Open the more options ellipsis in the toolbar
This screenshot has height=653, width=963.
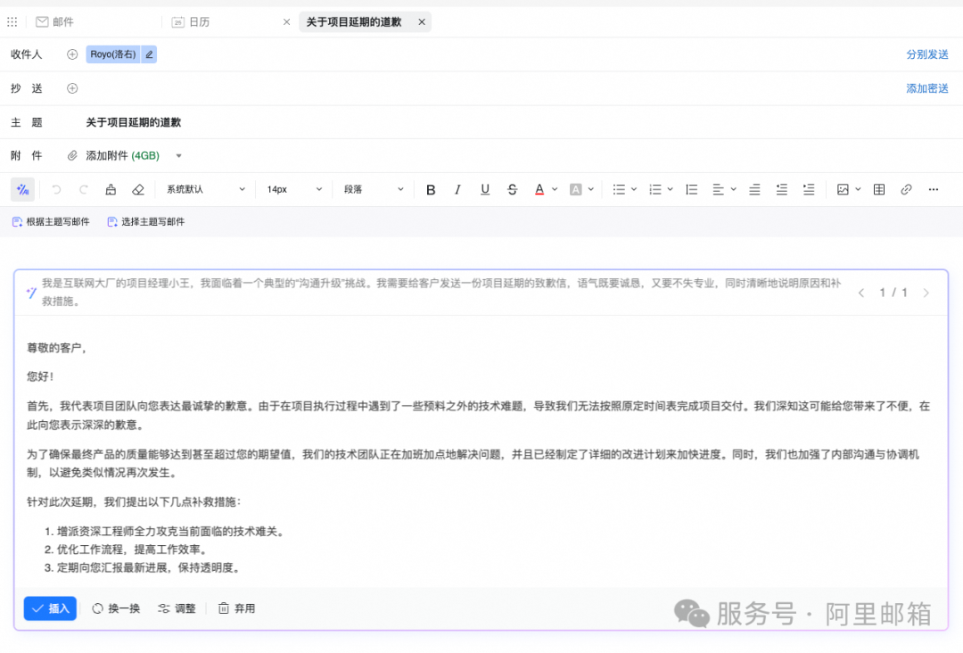click(934, 189)
